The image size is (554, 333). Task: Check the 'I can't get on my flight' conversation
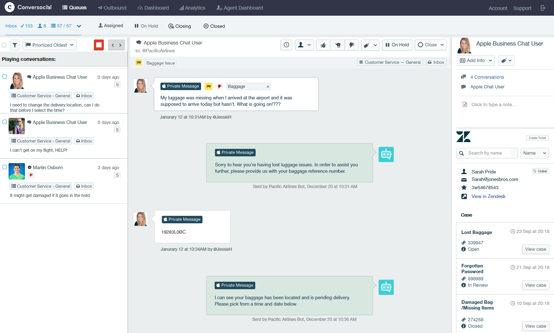click(x=5, y=122)
